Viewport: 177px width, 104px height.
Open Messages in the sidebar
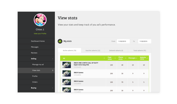coord(35,47)
